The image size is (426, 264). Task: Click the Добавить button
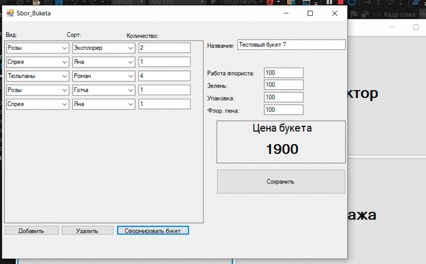(x=32, y=231)
